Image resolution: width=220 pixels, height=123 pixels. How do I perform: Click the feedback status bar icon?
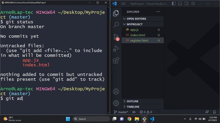point(207,112)
